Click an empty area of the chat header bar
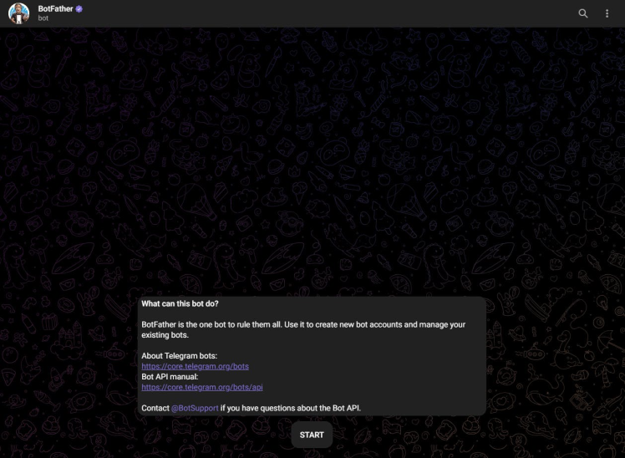625x458 pixels. point(319,13)
